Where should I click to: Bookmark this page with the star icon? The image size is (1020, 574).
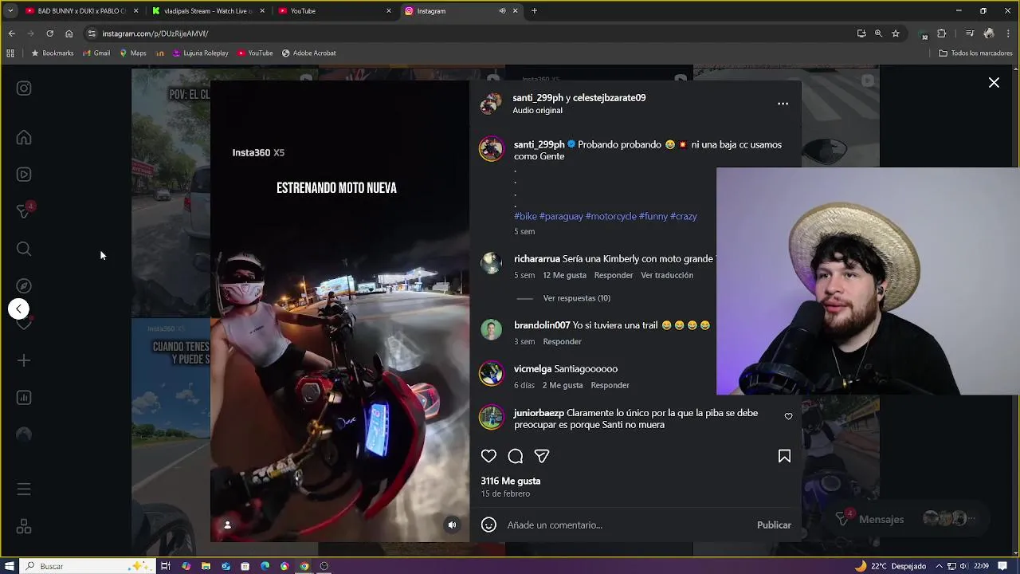(x=896, y=33)
